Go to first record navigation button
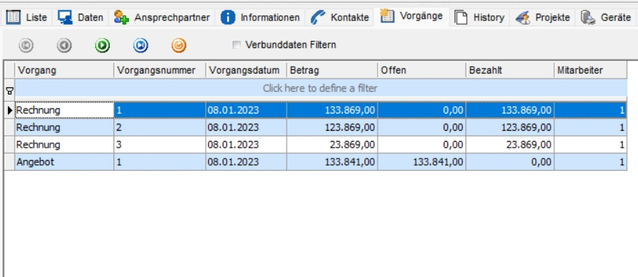This screenshot has width=638, height=277. point(26,46)
